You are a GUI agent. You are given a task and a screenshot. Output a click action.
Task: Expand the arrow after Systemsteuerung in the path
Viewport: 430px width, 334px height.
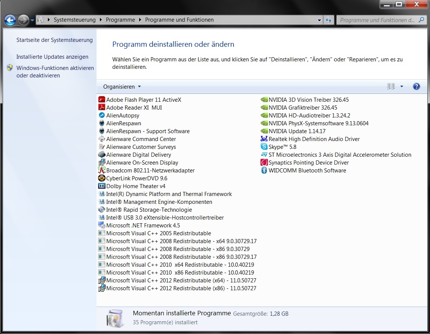(101, 20)
